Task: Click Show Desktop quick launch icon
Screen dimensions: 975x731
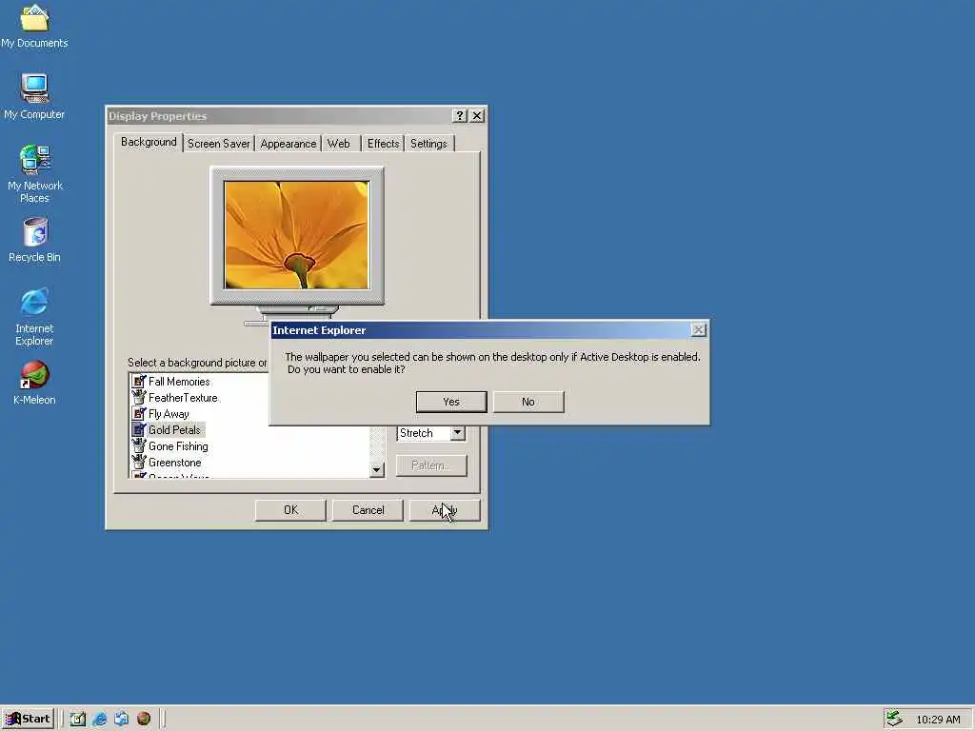Action: [x=78, y=719]
